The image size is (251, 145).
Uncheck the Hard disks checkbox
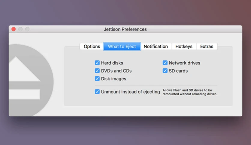click(x=97, y=63)
